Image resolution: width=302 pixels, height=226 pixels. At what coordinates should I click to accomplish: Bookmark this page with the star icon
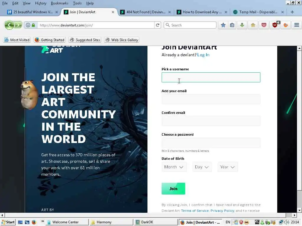[x=223, y=25]
